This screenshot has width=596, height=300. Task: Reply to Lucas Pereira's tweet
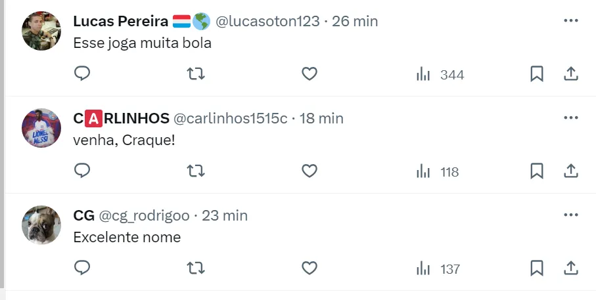[x=82, y=74]
